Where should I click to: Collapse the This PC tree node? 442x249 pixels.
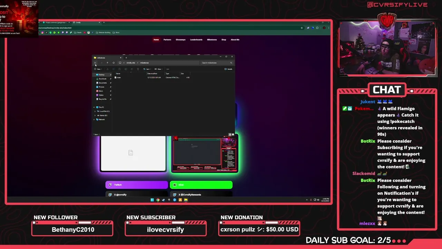(x=94, y=107)
